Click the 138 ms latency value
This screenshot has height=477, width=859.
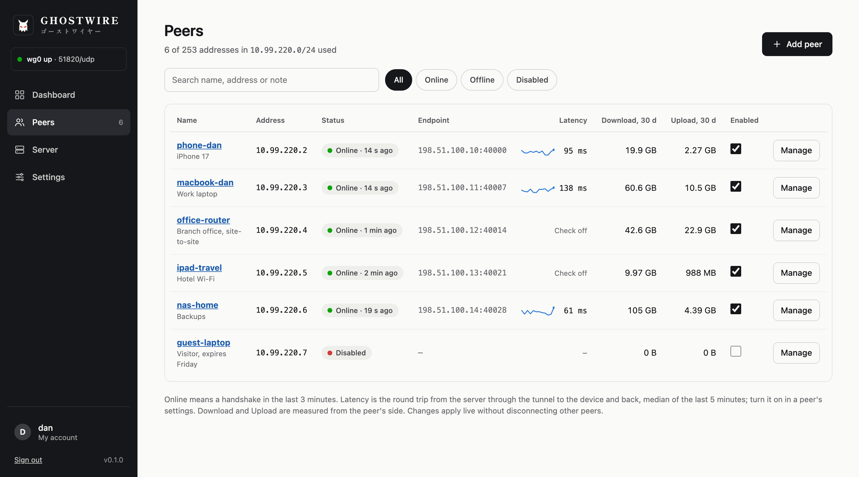[573, 188]
